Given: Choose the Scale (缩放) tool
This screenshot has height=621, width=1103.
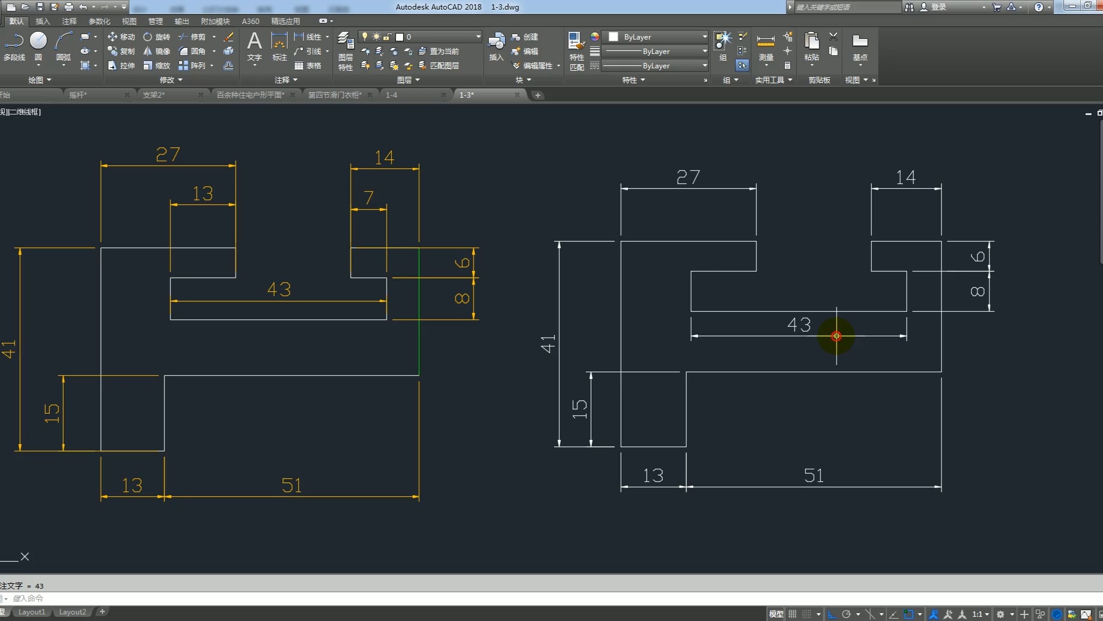Looking at the screenshot, I should pos(156,66).
